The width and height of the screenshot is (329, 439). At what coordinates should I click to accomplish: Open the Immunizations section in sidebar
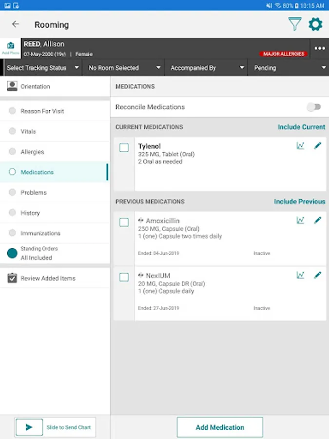click(55, 233)
